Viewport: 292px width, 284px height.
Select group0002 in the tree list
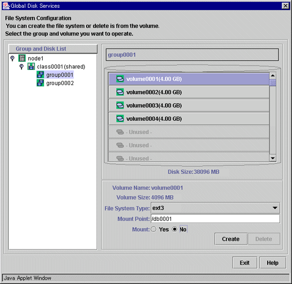point(60,83)
